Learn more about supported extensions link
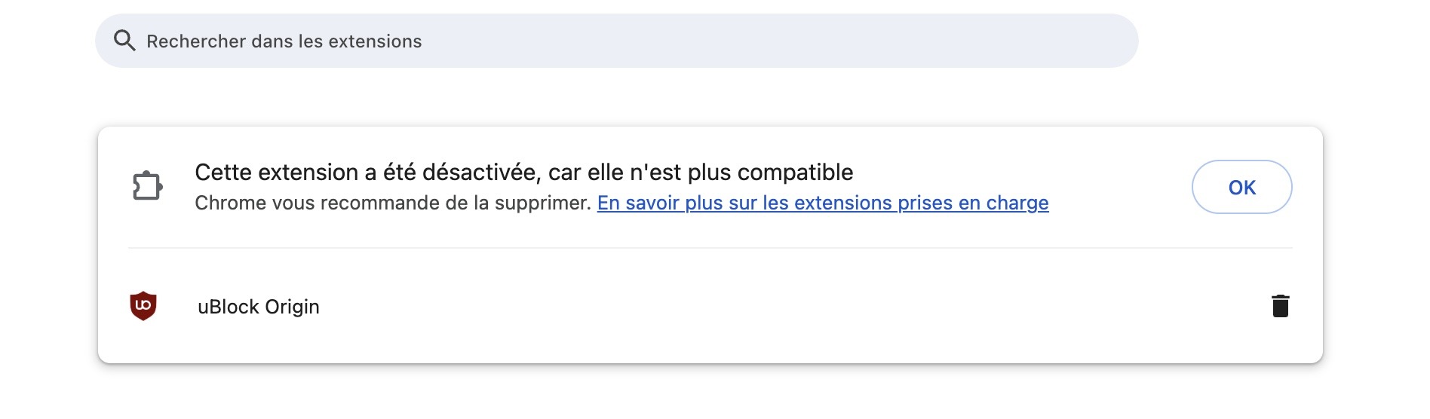 (823, 203)
